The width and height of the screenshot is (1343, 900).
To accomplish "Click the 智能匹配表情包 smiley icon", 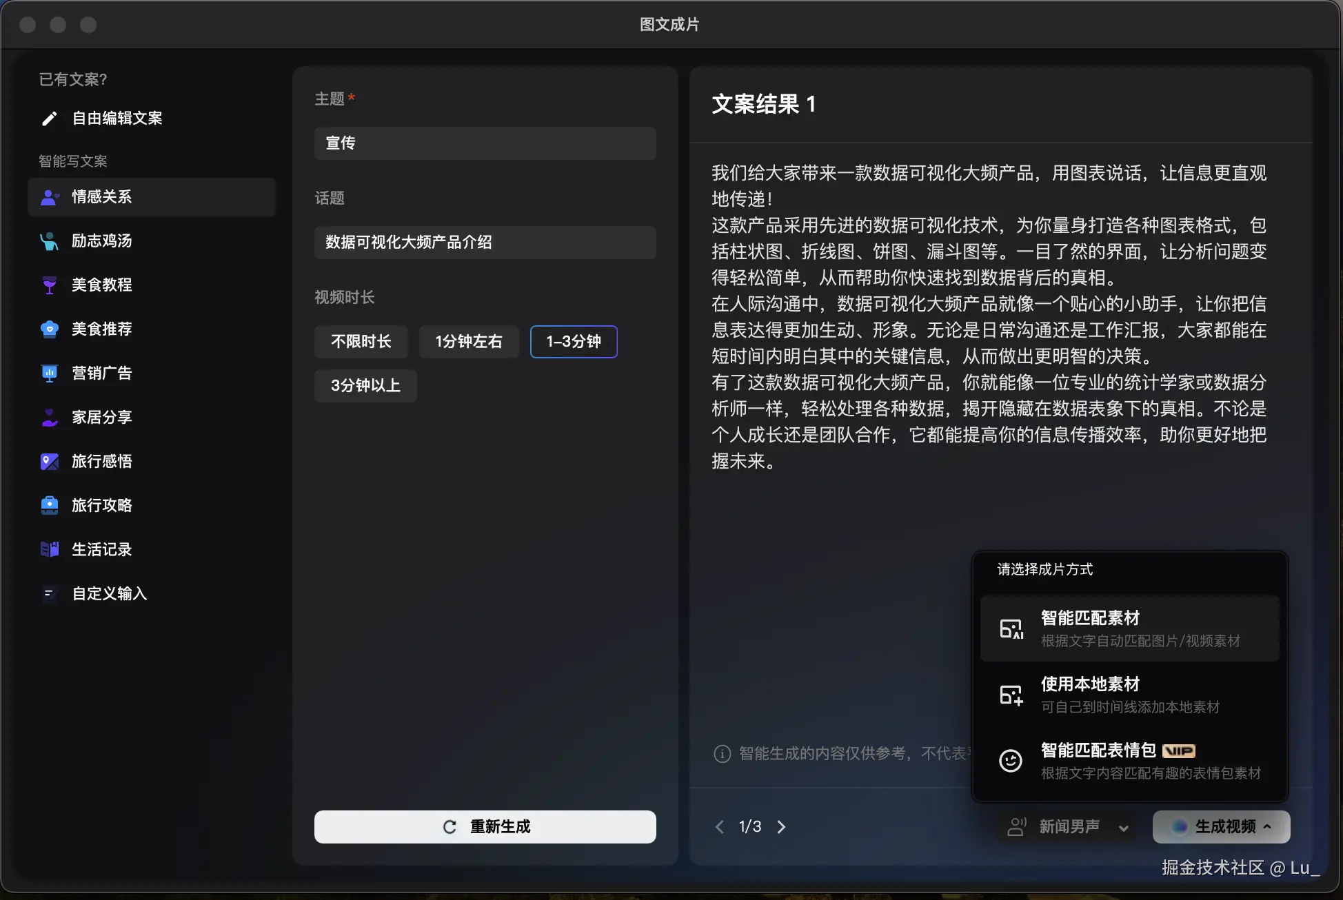I will (x=1011, y=761).
